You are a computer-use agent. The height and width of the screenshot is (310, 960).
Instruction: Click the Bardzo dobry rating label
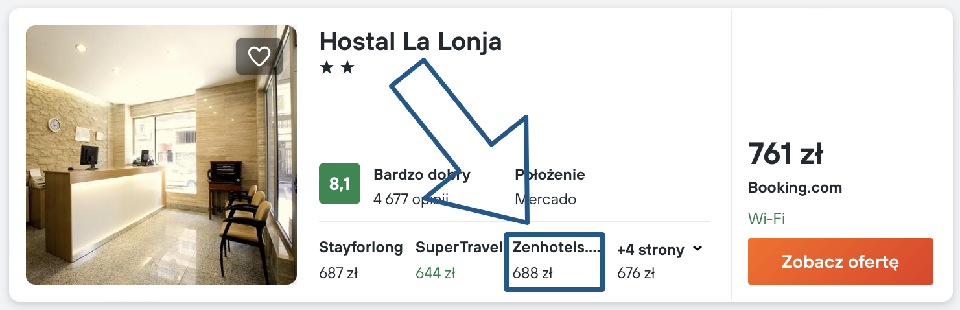(x=422, y=174)
